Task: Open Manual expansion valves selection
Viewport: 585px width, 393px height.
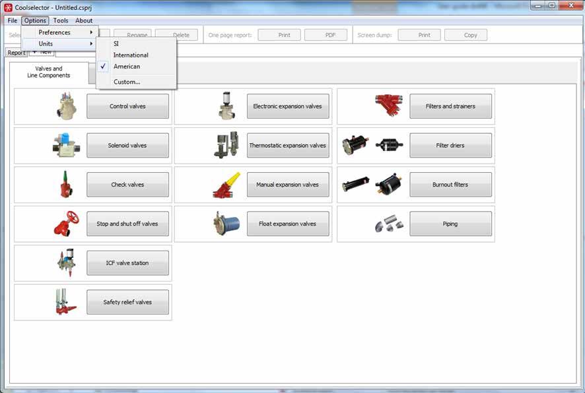Action: tap(288, 185)
